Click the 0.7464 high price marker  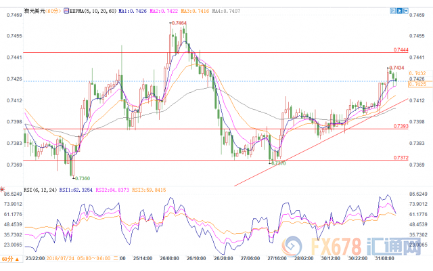click(x=179, y=23)
